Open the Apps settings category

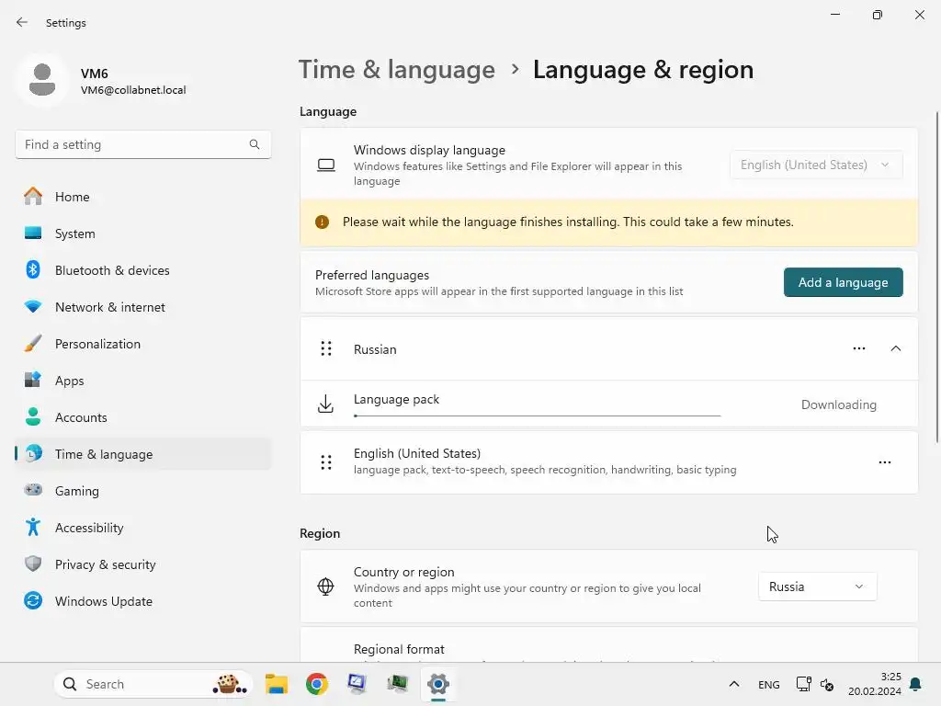[142, 381]
